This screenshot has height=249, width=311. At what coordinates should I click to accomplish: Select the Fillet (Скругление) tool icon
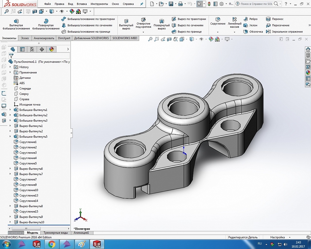218,19
